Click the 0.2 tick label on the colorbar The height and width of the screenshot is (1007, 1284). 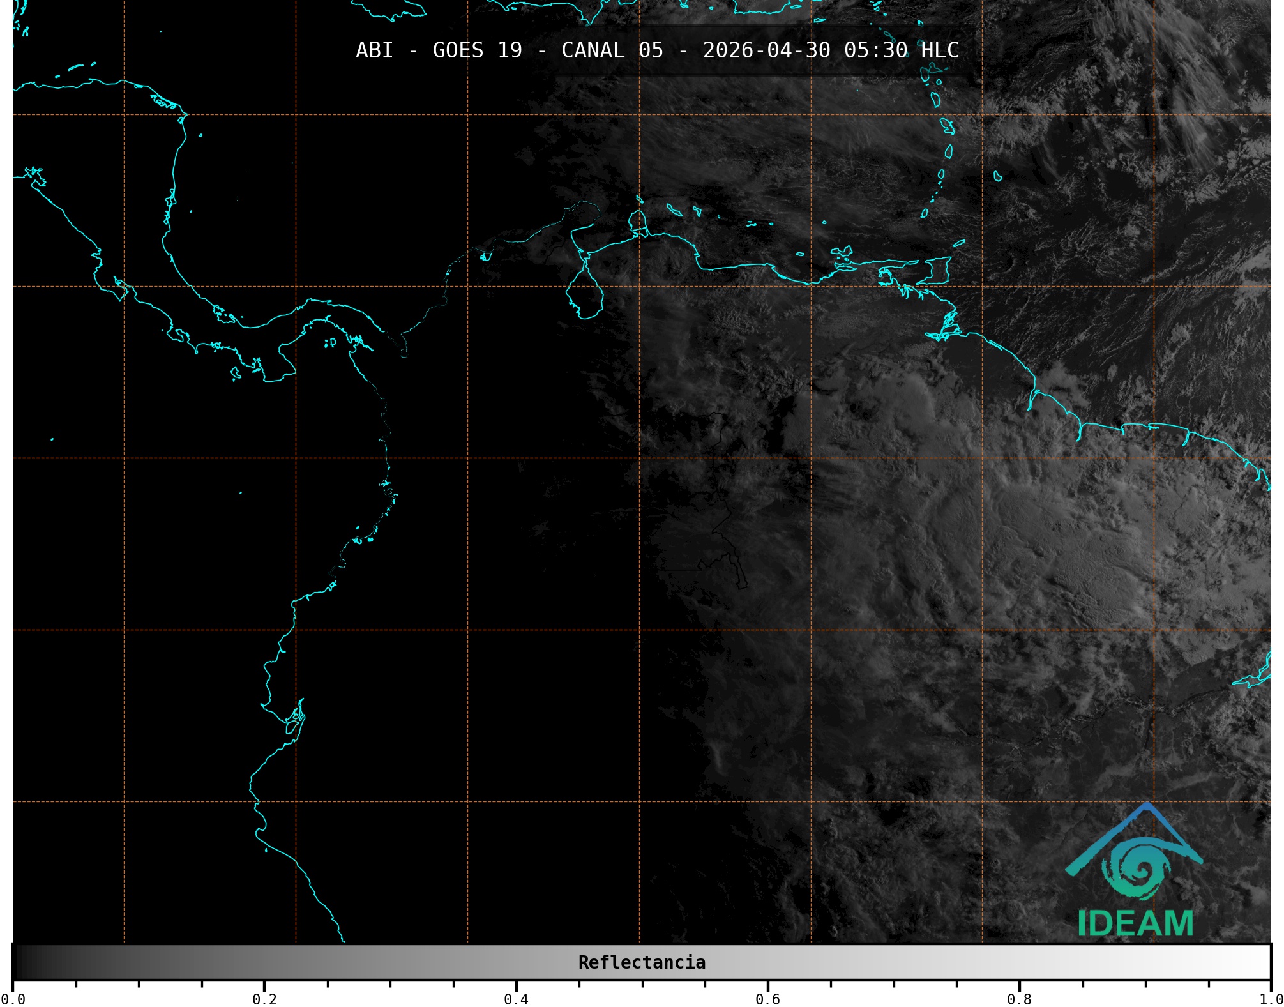click(264, 999)
